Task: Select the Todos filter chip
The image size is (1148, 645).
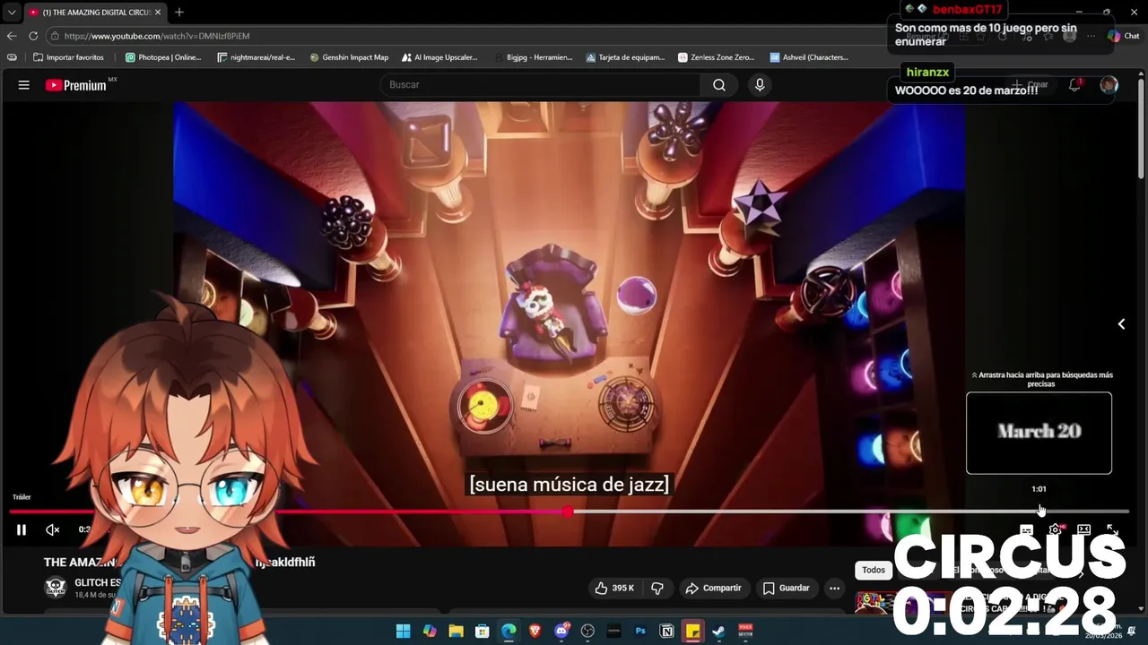Action: [873, 570]
